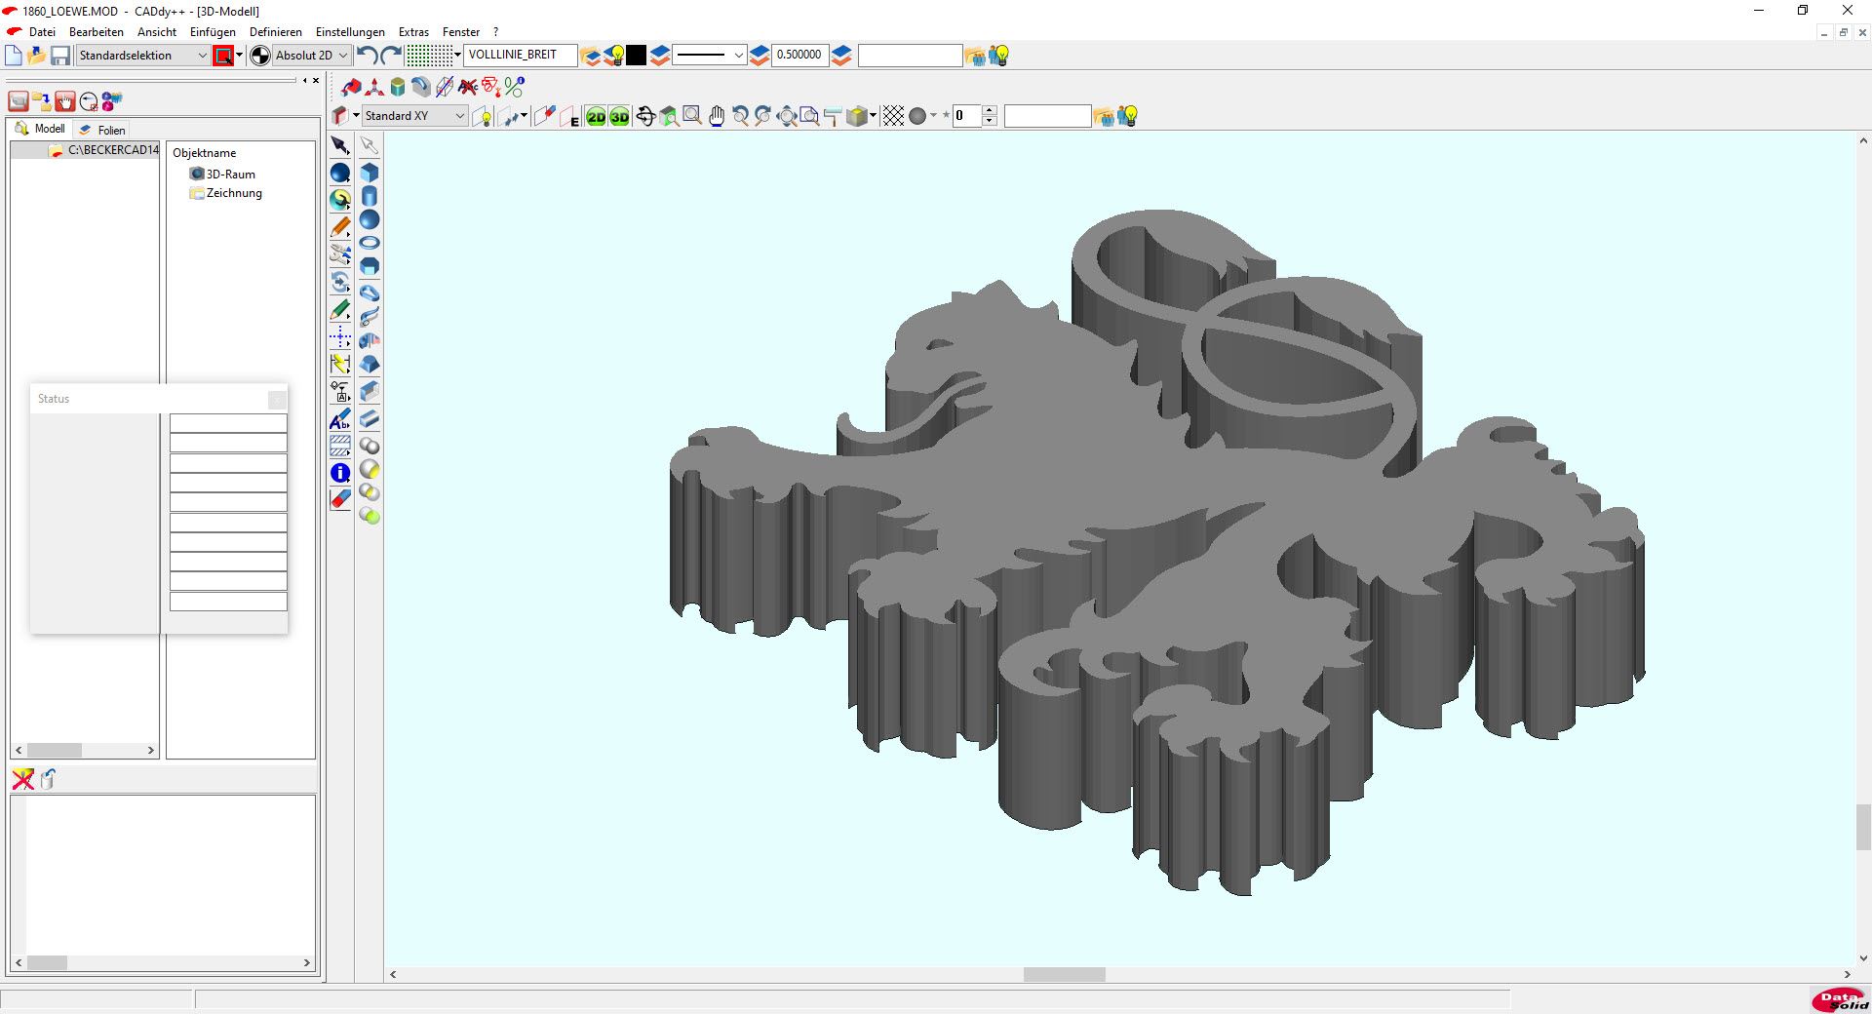The image size is (1872, 1014).
Task: Click the line width field showing 0.500000
Action: [x=799, y=55]
